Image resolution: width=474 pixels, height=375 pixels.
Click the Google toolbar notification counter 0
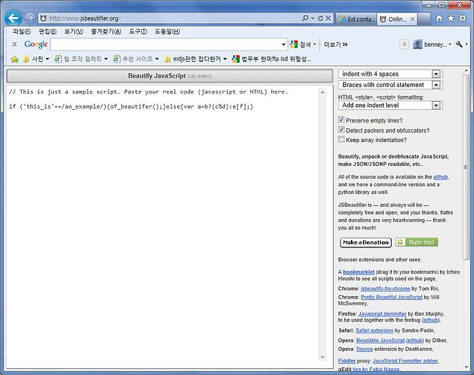click(404, 45)
